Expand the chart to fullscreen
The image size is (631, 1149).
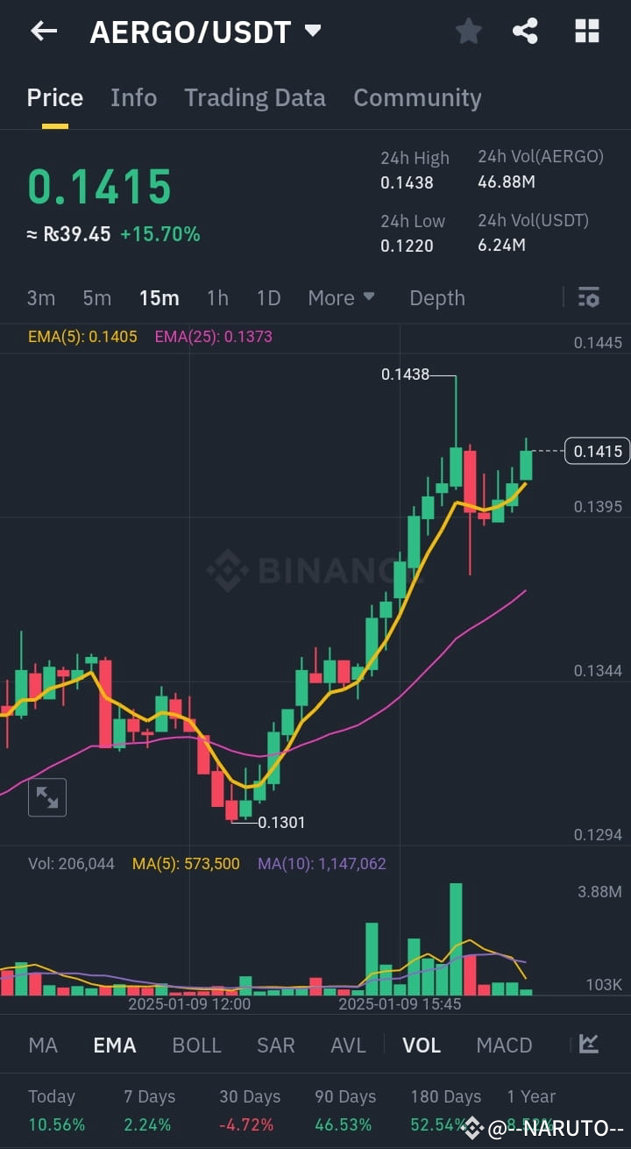(46, 797)
